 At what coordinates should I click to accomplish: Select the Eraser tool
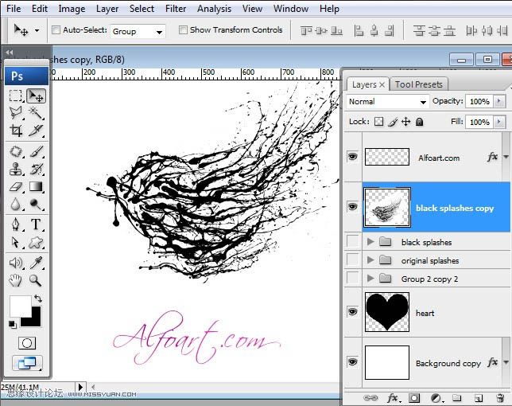(x=16, y=187)
